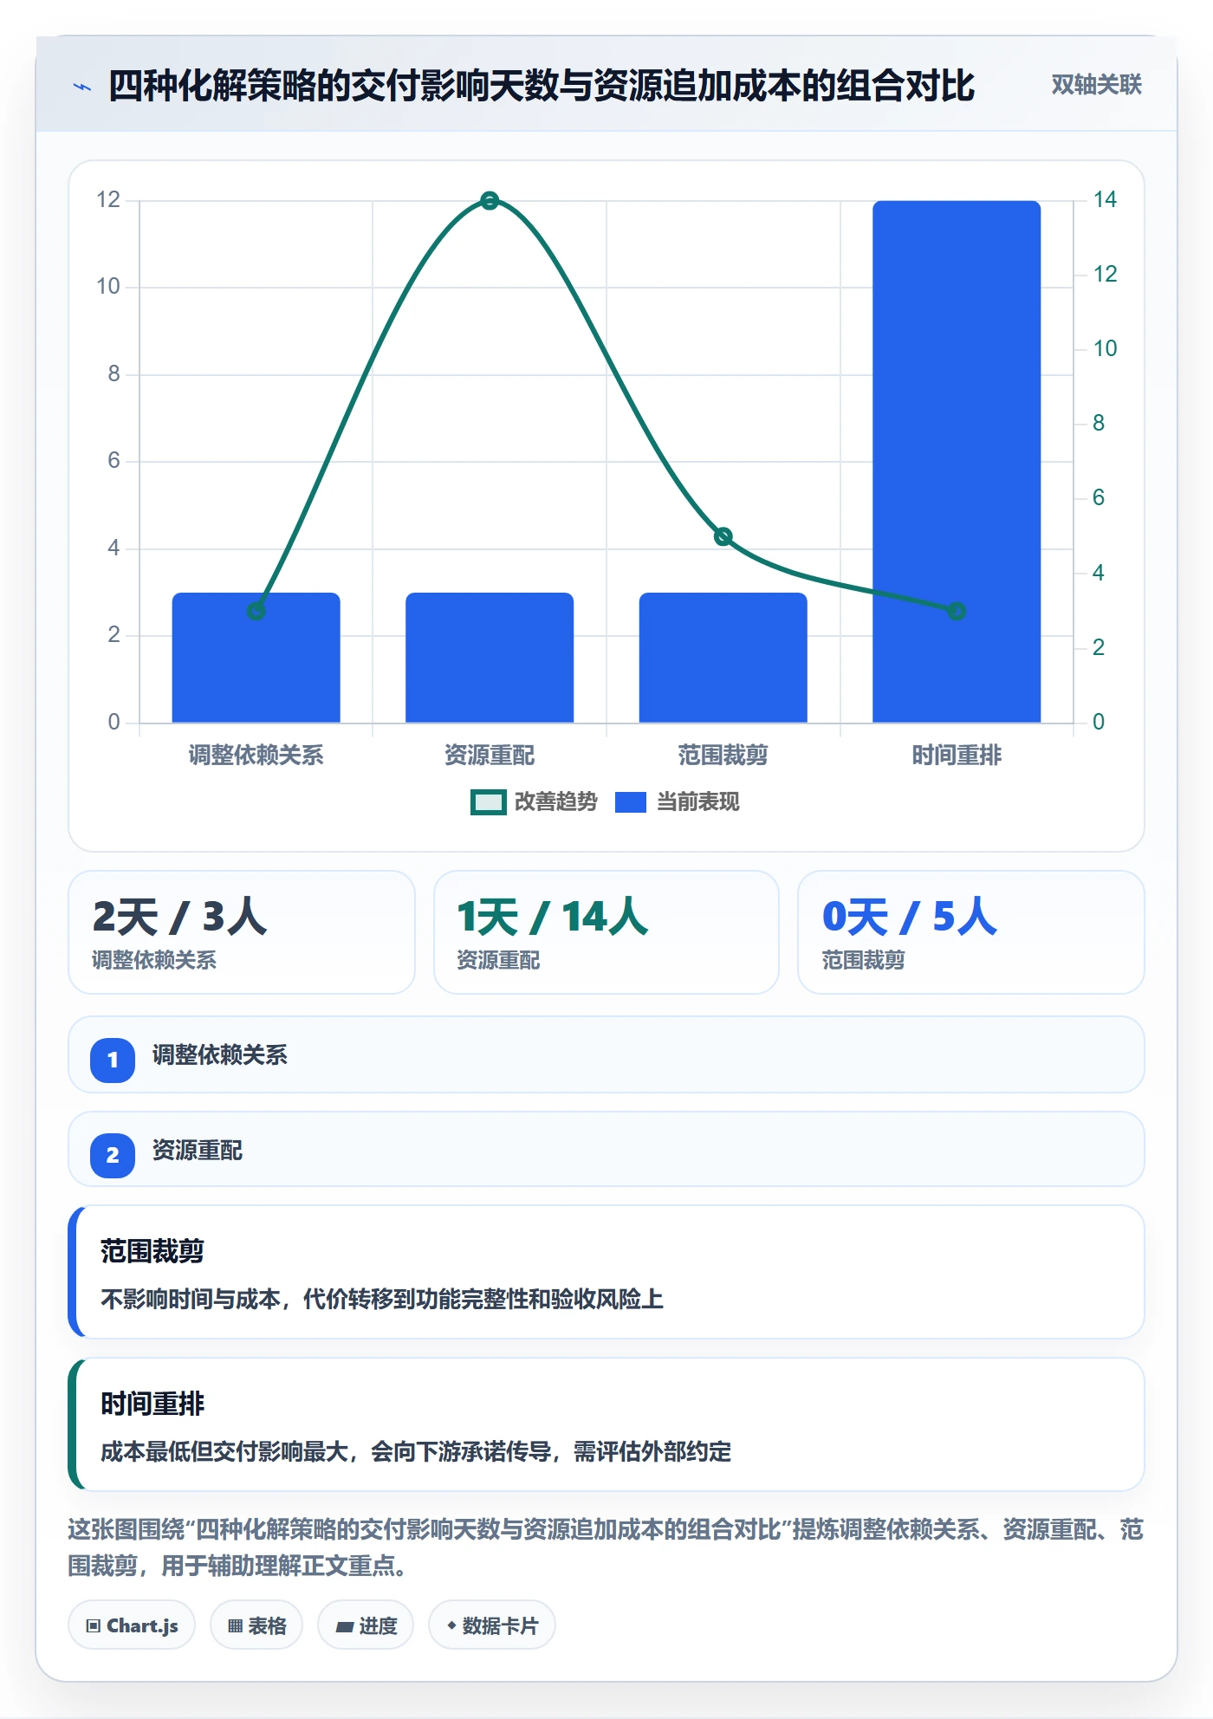
Task: Click the 数据卡片 tag chip
Action: pos(492,1625)
